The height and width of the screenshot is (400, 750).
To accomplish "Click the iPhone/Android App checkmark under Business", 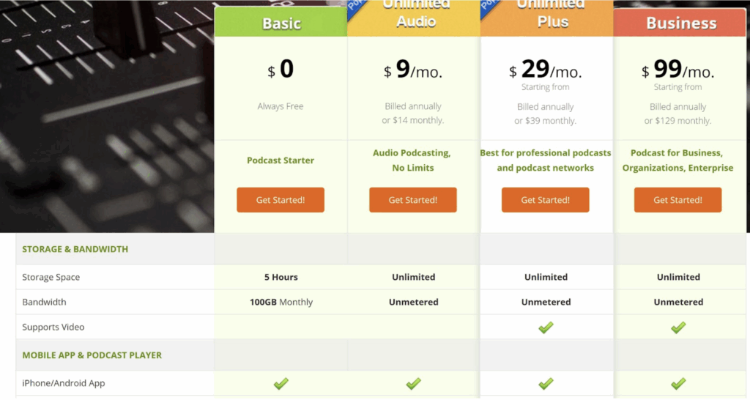I will 678,383.
